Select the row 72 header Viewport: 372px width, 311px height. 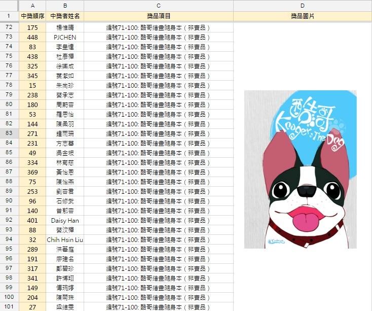[9, 27]
